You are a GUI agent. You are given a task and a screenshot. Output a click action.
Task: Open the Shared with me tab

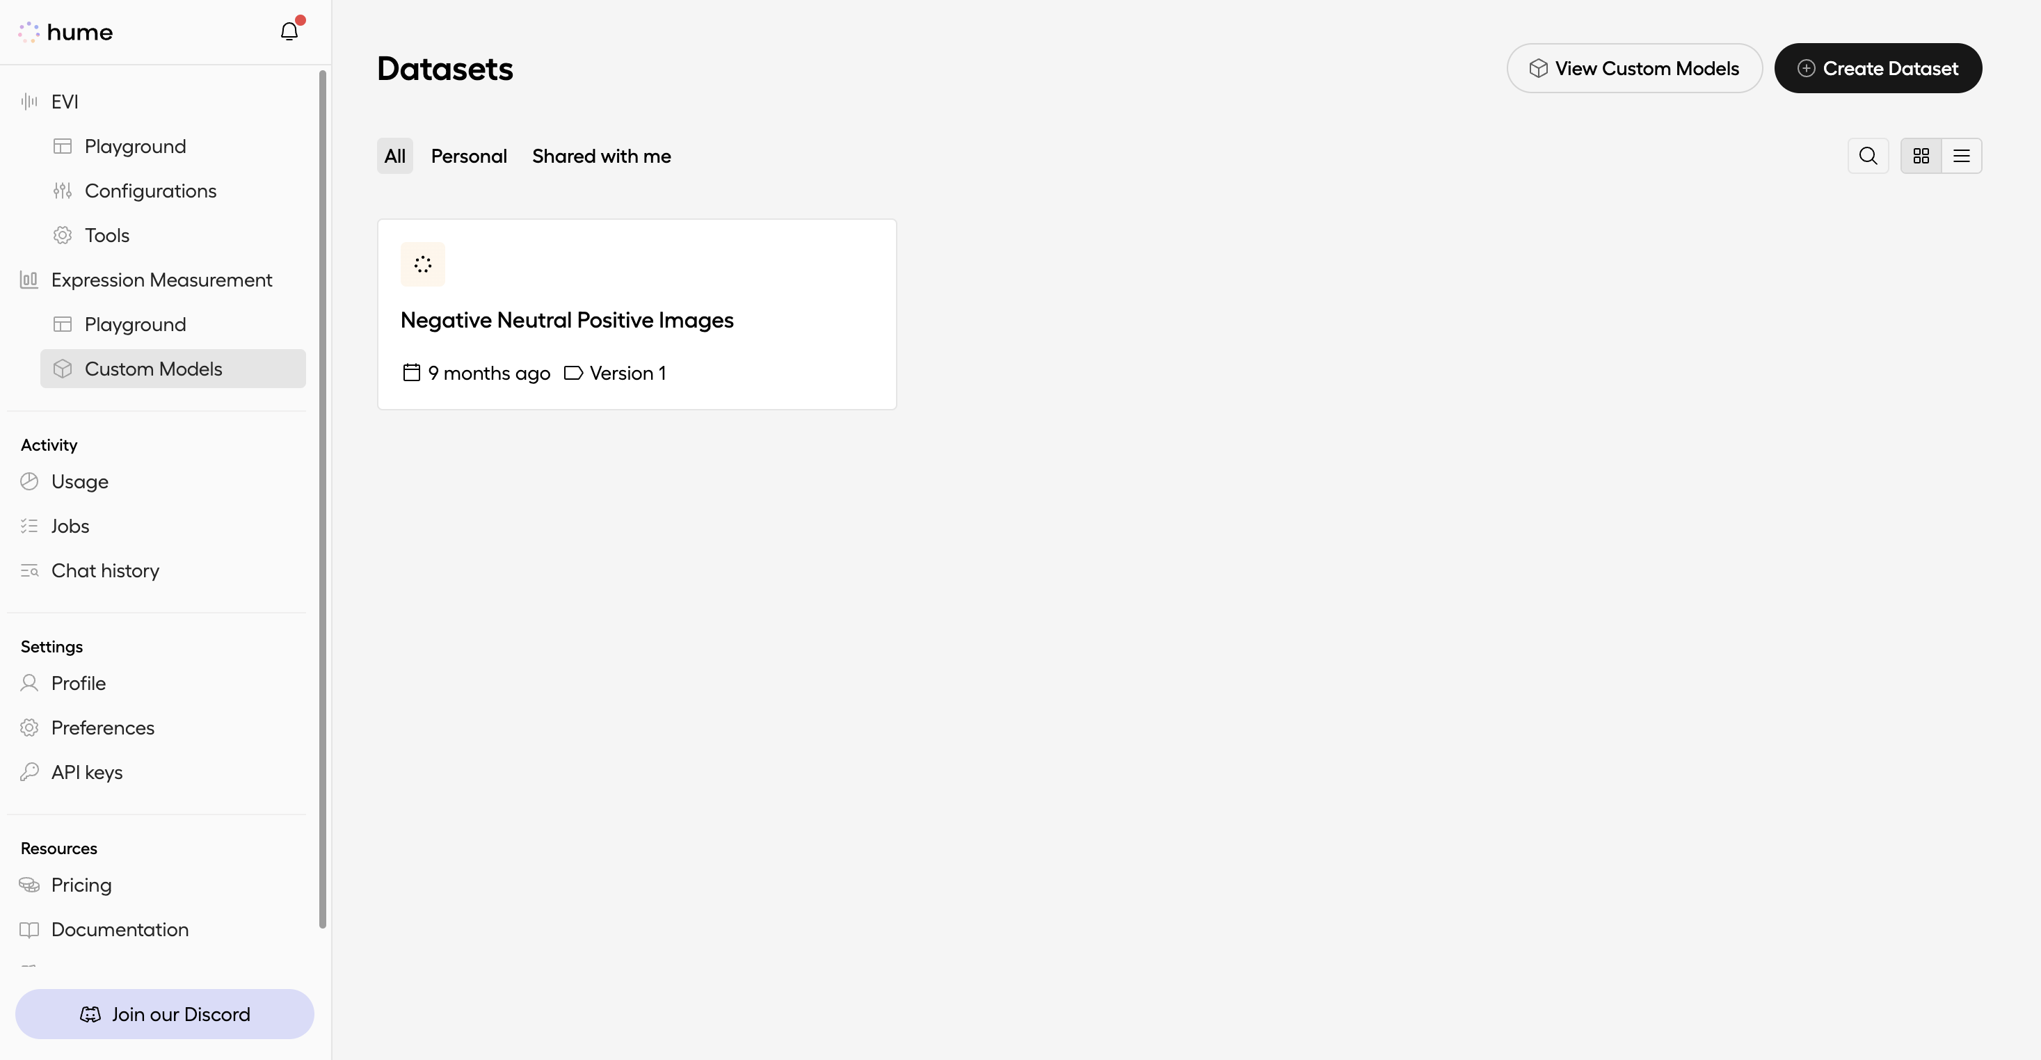pos(601,156)
